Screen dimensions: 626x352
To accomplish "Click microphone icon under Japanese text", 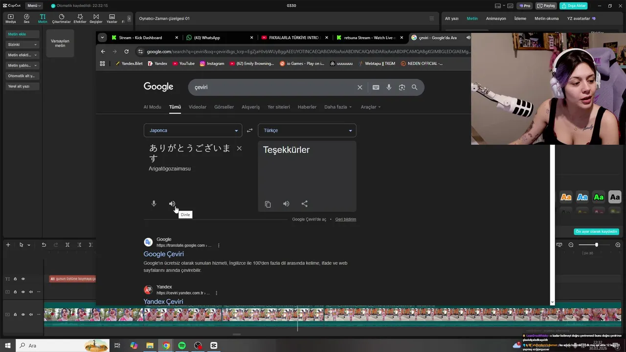I will click(154, 204).
